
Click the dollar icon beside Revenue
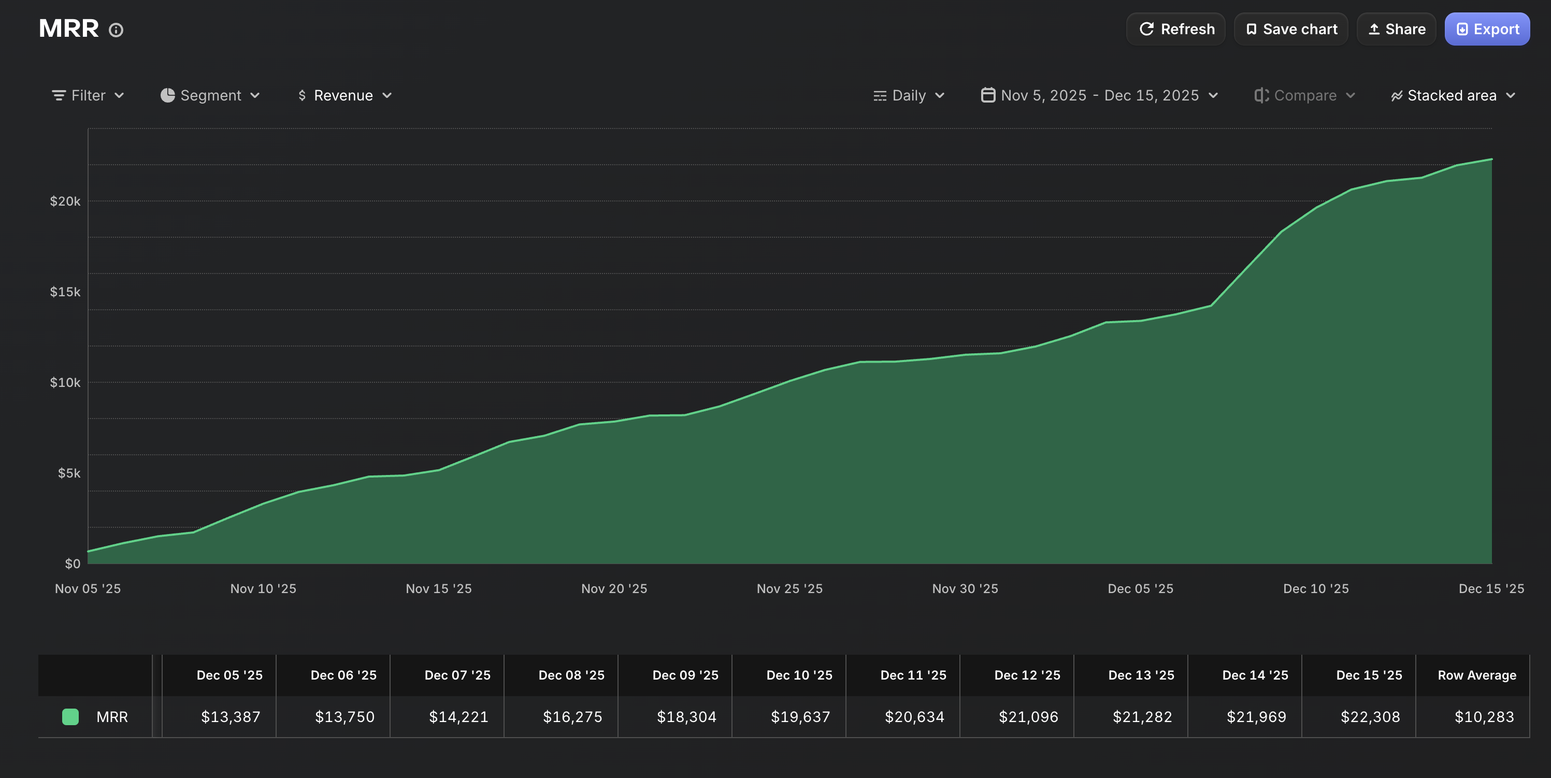pos(302,95)
